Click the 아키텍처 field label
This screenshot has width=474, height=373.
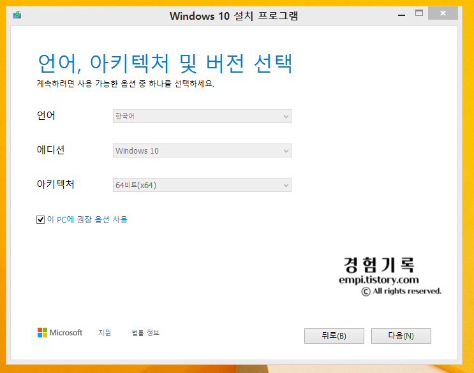click(x=56, y=184)
